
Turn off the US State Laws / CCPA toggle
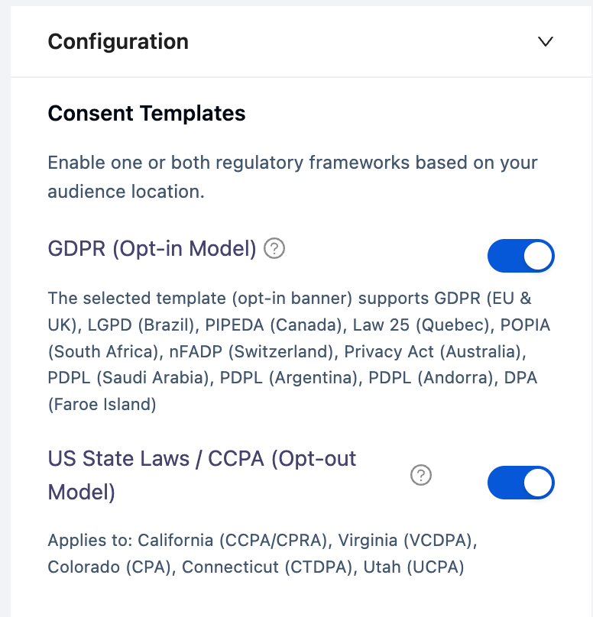[x=520, y=483]
